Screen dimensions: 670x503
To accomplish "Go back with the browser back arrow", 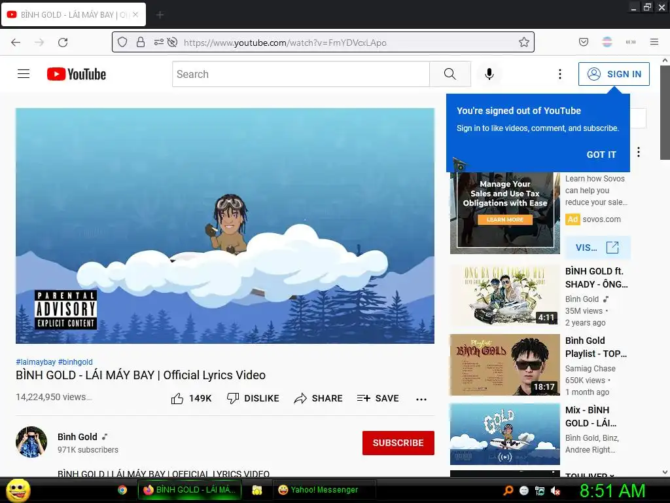I will point(16,43).
